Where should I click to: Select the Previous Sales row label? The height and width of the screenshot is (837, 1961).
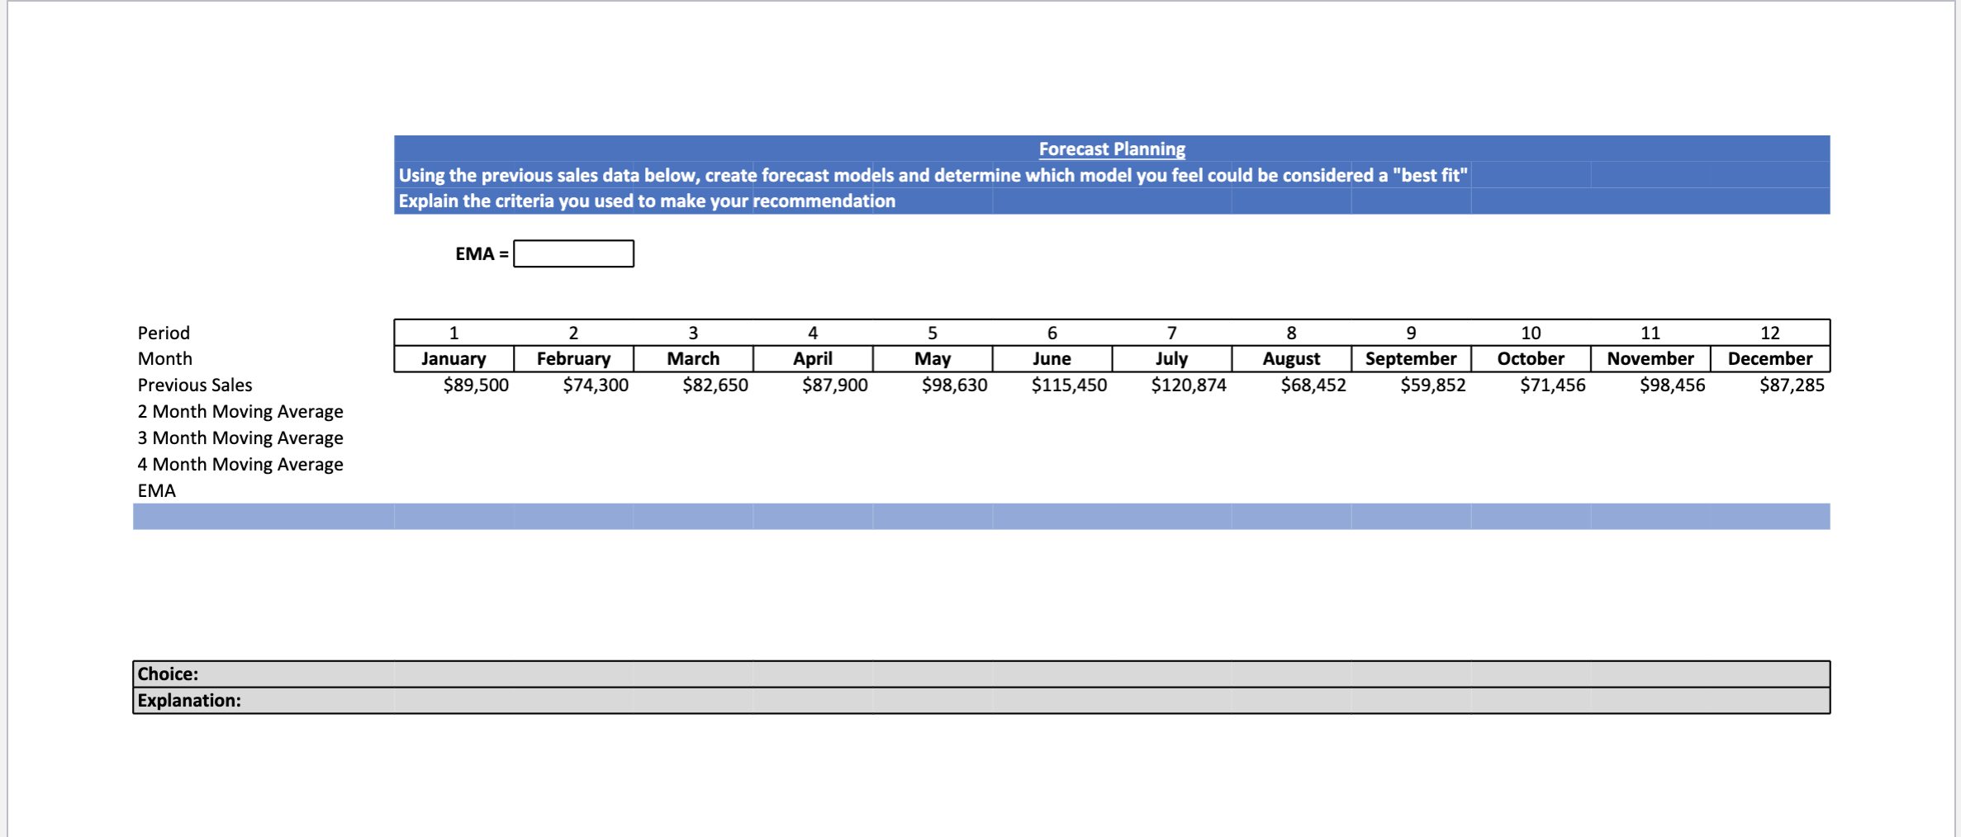(195, 385)
